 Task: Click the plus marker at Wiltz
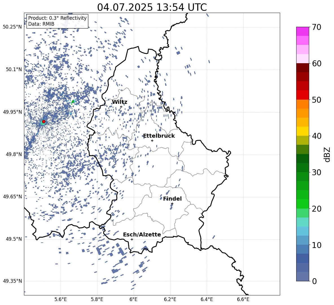point(121,107)
